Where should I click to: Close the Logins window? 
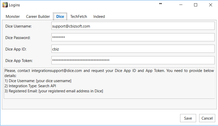point(210,5)
